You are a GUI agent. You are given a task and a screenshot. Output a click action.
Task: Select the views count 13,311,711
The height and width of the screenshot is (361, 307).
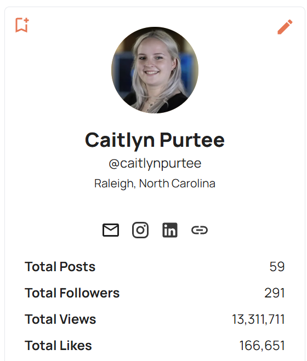258,319
